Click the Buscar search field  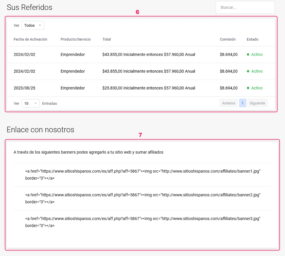click(245, 8)
